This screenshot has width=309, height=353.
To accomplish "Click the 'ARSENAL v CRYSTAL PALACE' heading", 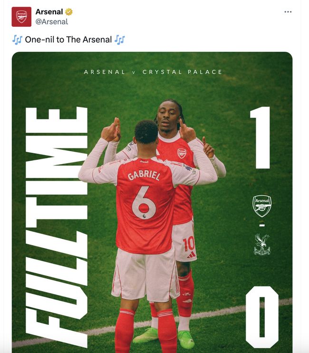I will (153, 72).
